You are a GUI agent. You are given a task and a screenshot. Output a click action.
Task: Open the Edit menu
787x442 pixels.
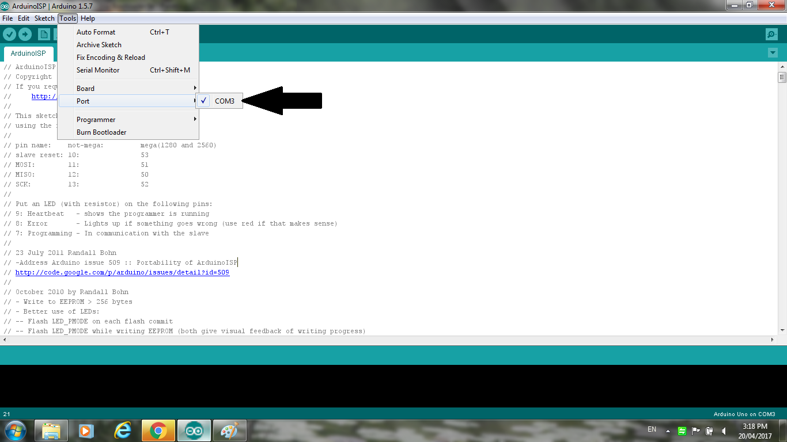point(24,18)
